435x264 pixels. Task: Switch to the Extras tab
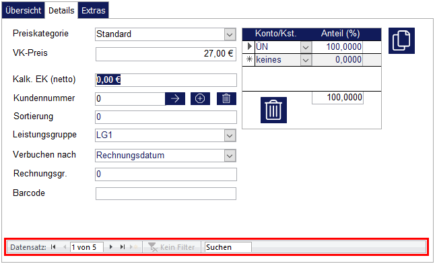coord(93,11)
